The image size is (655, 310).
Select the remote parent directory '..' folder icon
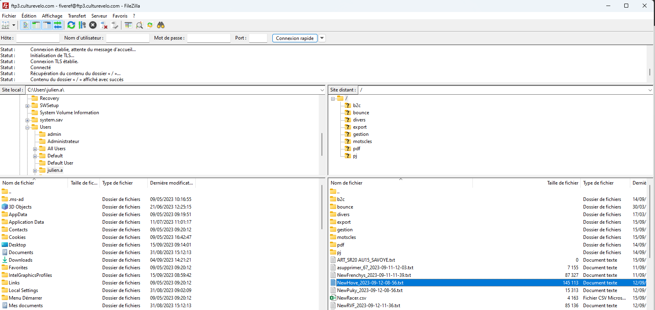point(333,192)
